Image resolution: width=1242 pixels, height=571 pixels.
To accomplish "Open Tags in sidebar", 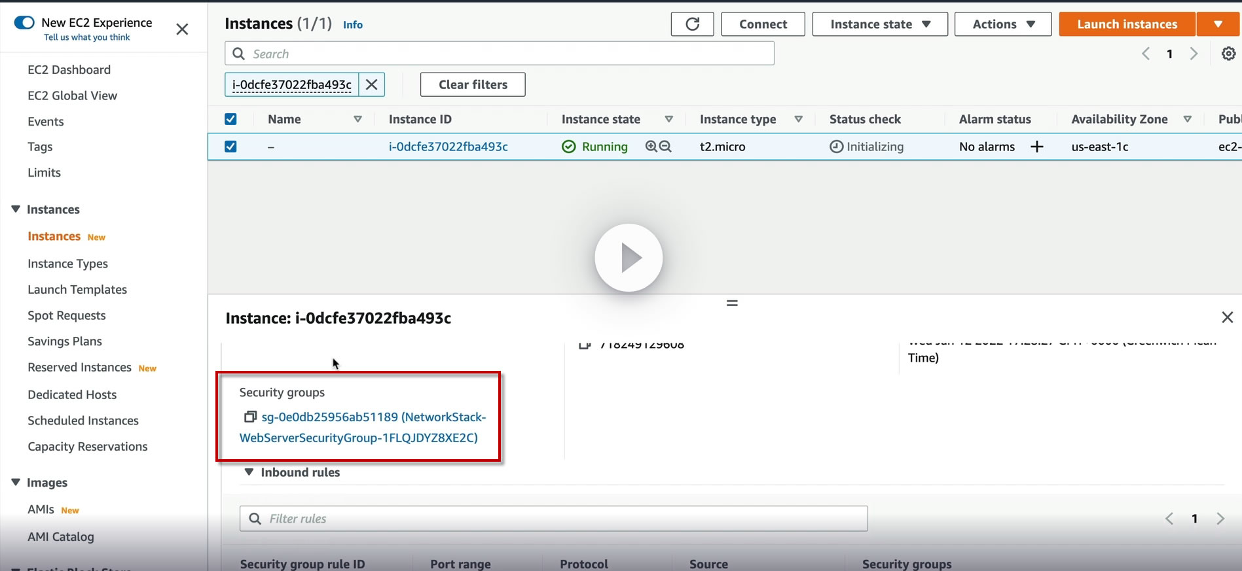I will tap(40, 147).
